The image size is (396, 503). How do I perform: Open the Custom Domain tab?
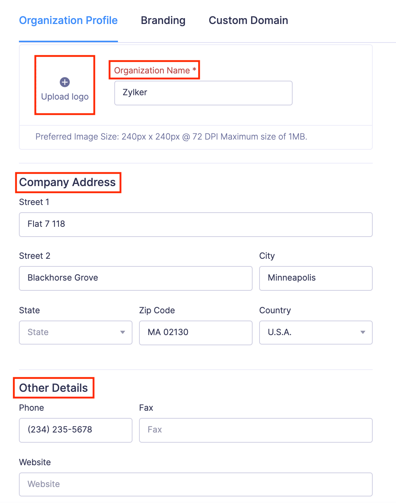pyautogui.click(x=249, y=20)
